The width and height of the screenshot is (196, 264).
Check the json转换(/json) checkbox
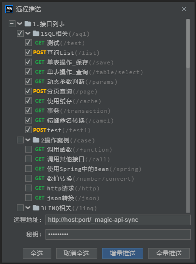click(29, 198)
